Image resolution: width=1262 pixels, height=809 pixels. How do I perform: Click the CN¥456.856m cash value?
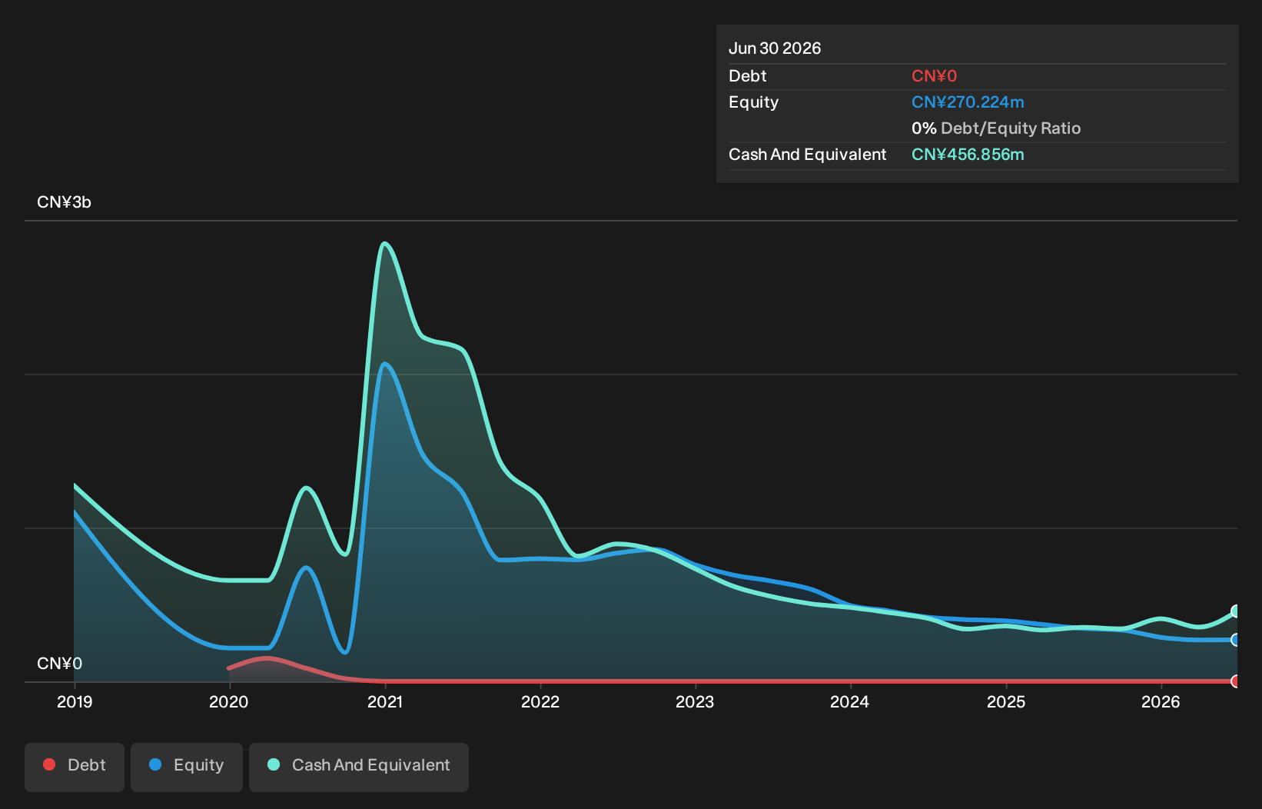[x=968, y=155]
